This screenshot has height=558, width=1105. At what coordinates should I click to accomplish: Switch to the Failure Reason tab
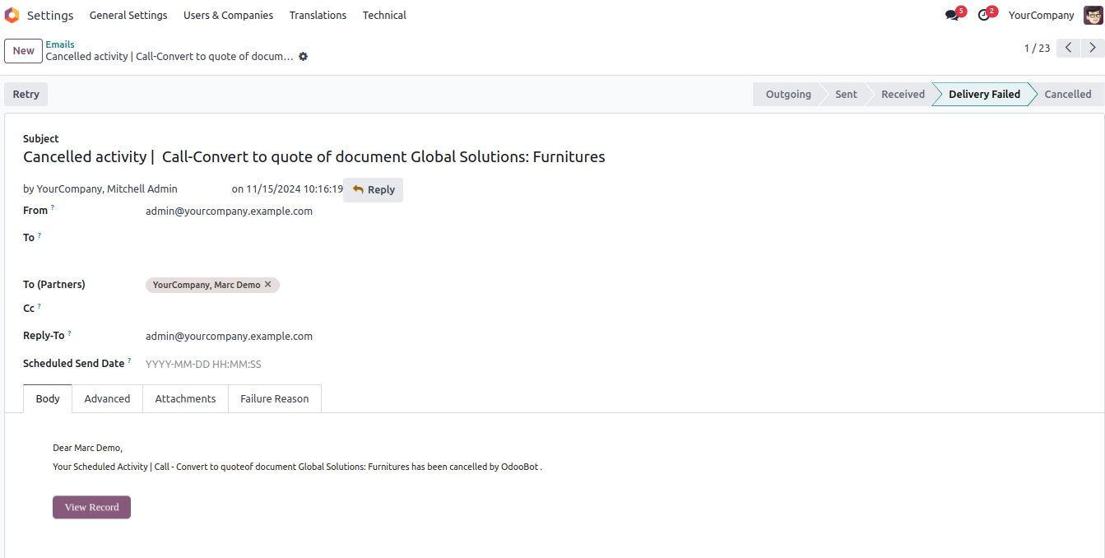[274, 398]
